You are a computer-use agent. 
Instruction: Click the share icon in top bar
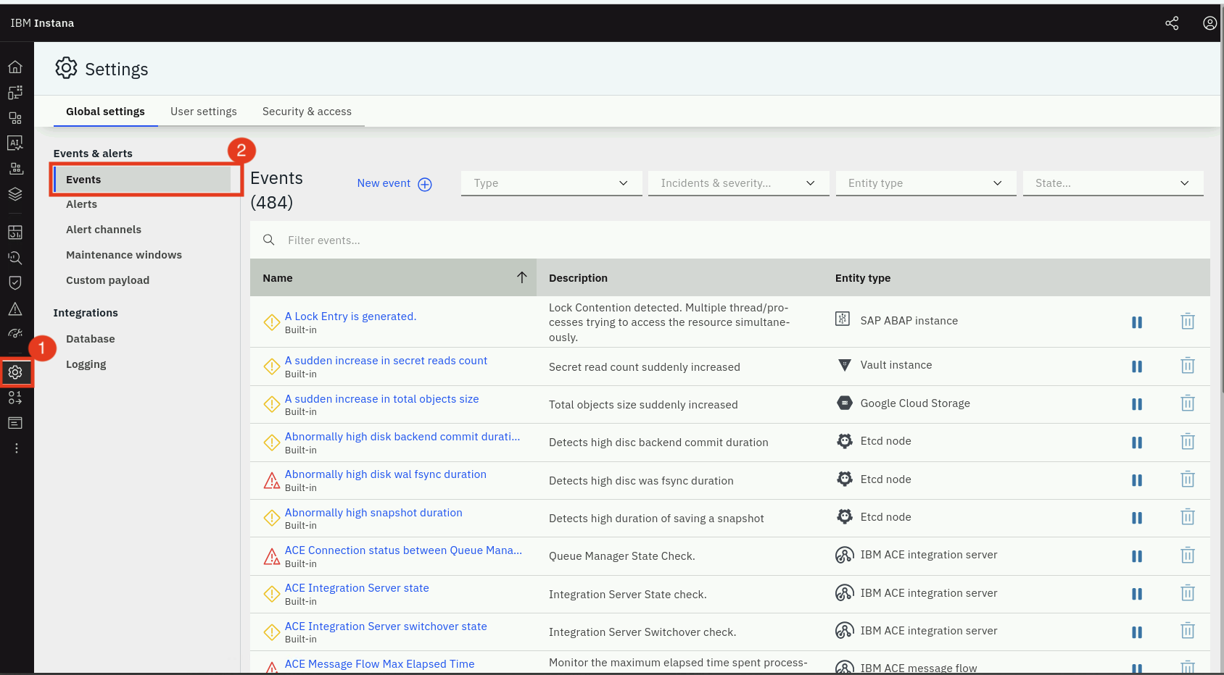[x=1172, y=23]
